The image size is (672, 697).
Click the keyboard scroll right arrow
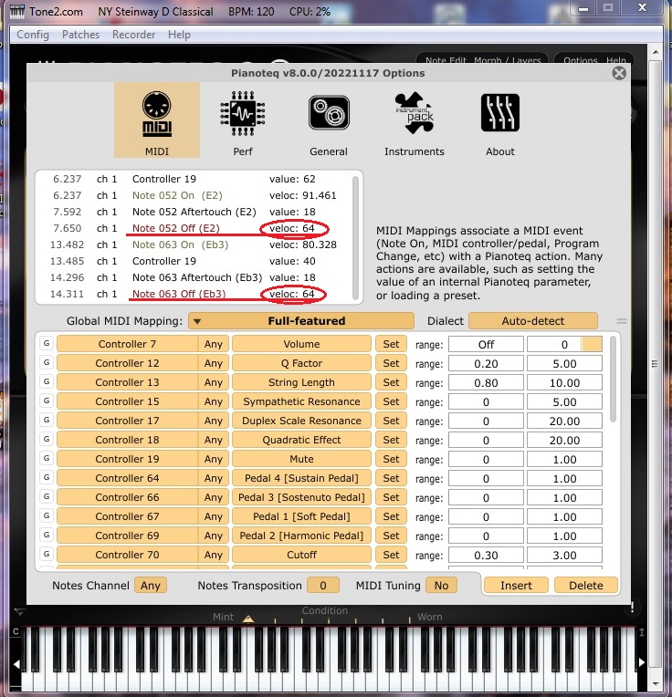click(642, 662)
